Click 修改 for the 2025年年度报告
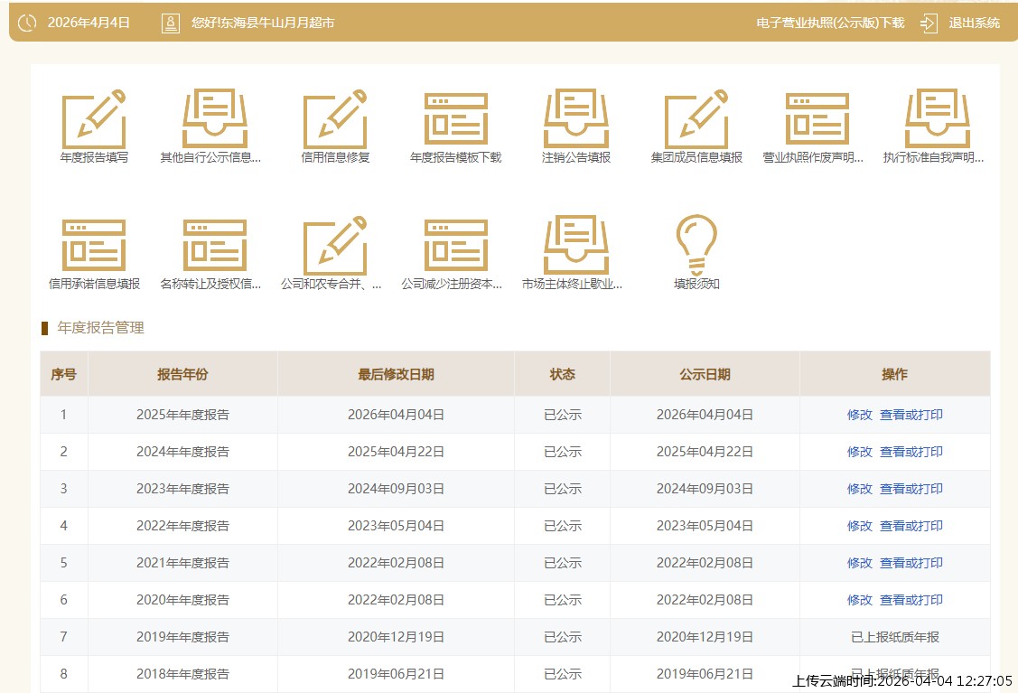Image resolution: width=1018 pixels, height=693 pixels. coord(859,415)
